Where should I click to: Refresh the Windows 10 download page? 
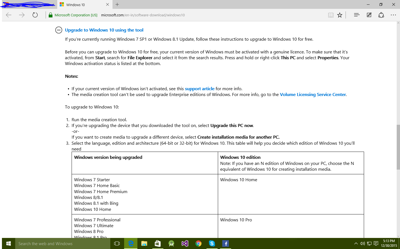click(35, 15)
